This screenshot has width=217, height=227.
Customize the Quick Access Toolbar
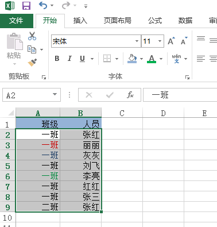[86, 6]
